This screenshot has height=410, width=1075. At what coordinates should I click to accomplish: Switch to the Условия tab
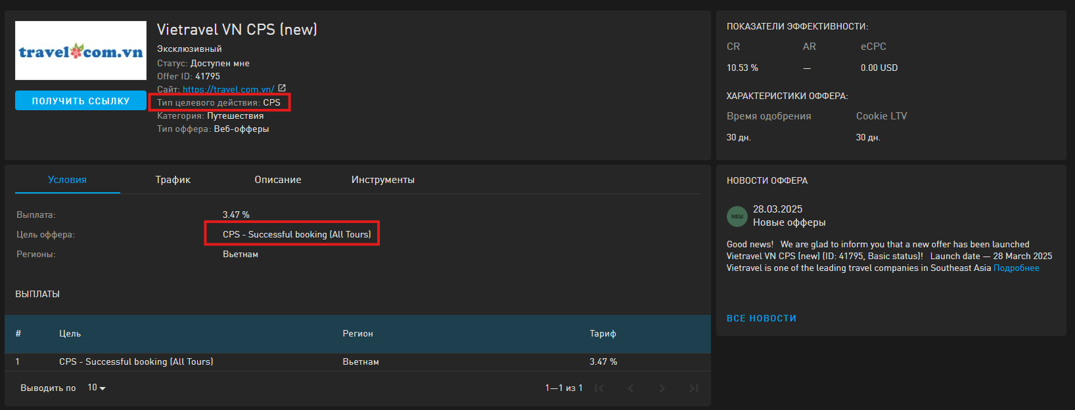pyautogui.click(x=68, y=180)
